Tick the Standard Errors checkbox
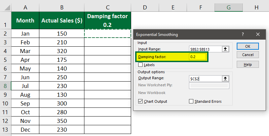This screenshot has height=136, width=269. pyautogui.click(x=191, y=101)
